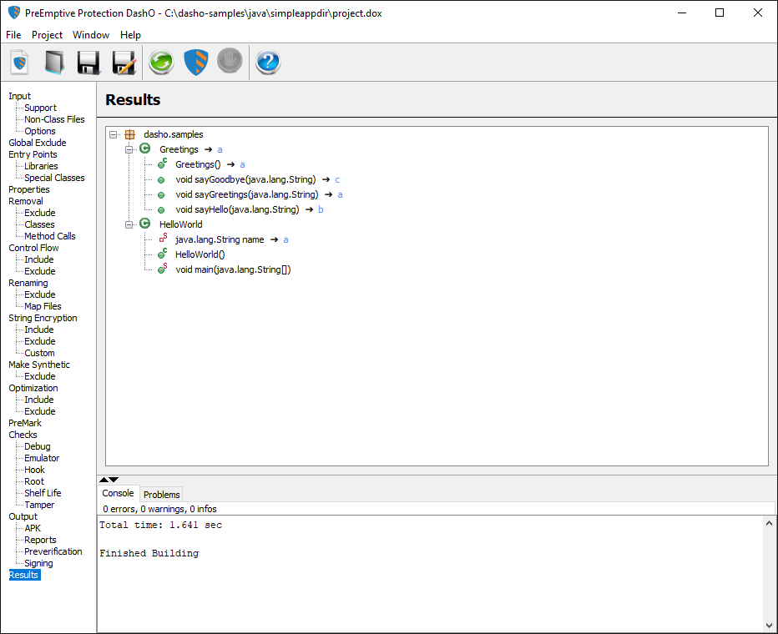Click the Greetings() constructor icon

[x=162, y=164]
